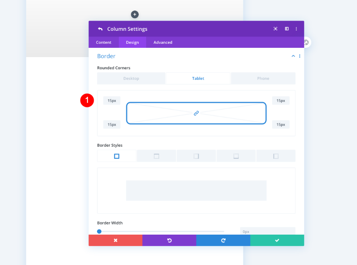Select the Tablet responsive tab
Screen dimensions: 357x265
(x=198, y=78)
